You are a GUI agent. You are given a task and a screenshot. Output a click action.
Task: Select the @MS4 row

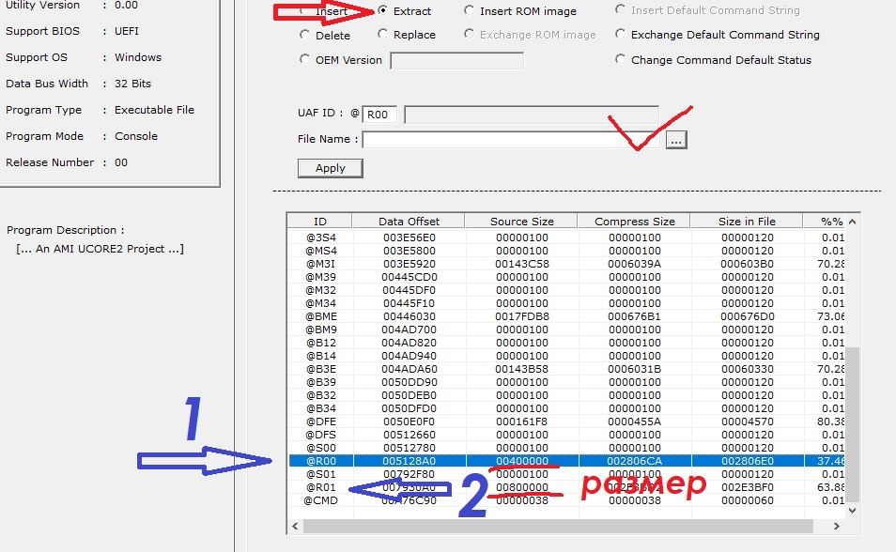pyautogui.click(x=567, y=251)
